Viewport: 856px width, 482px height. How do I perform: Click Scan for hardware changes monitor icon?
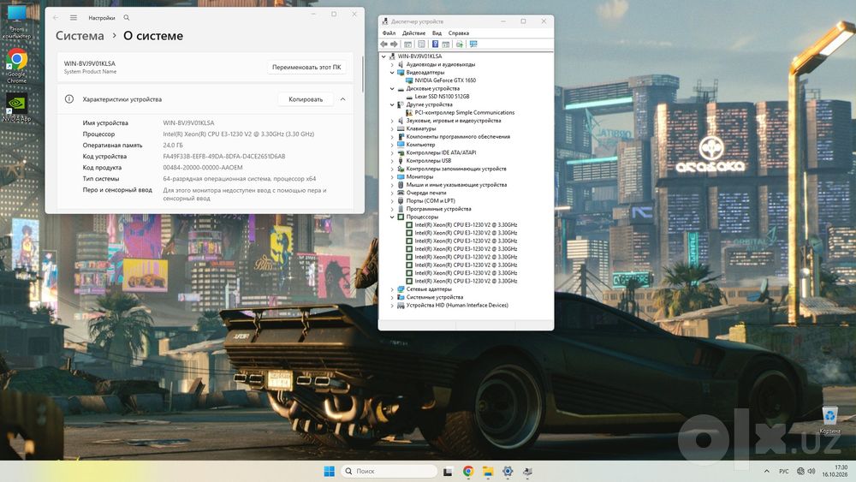[x=473, y=45]
